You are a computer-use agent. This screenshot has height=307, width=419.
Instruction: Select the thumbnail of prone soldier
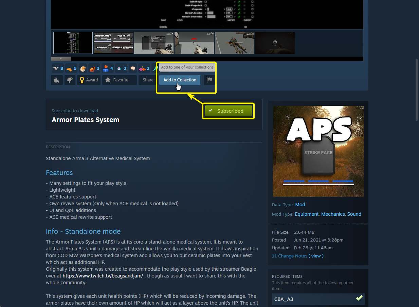click(235, 43)
